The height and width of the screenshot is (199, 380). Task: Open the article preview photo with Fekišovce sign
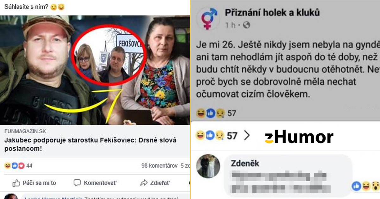coord(95,70)
